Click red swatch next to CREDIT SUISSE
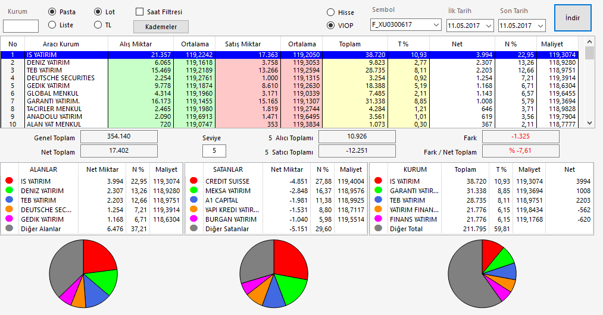This screenshot has width=603, height=315. pyautogui.click(x=194, y=181)
